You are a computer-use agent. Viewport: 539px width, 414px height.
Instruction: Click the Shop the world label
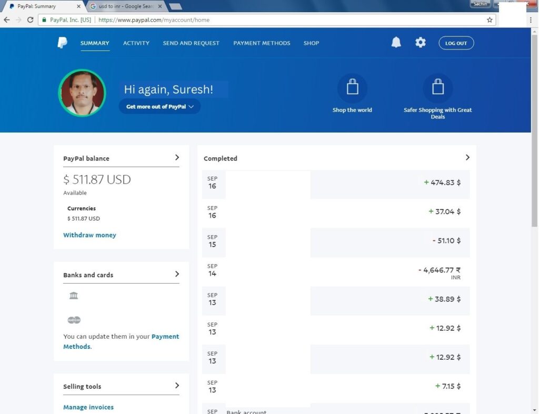(x=352, y=110)
